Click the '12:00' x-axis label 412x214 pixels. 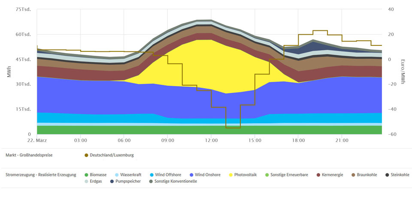pos(211,140)
